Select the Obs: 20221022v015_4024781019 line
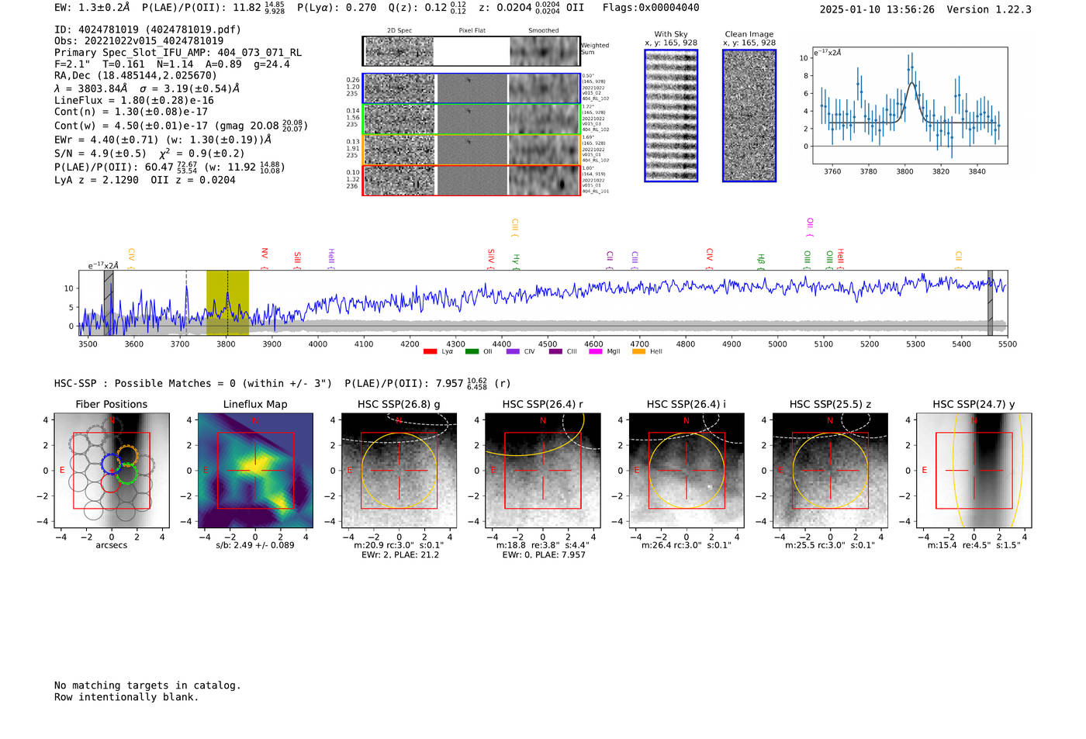This screenshot has height=739, width=1086. pos(139,41)
